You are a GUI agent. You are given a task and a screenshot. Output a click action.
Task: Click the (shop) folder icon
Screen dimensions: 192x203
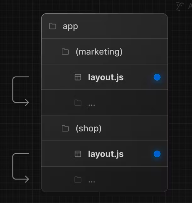65,129
